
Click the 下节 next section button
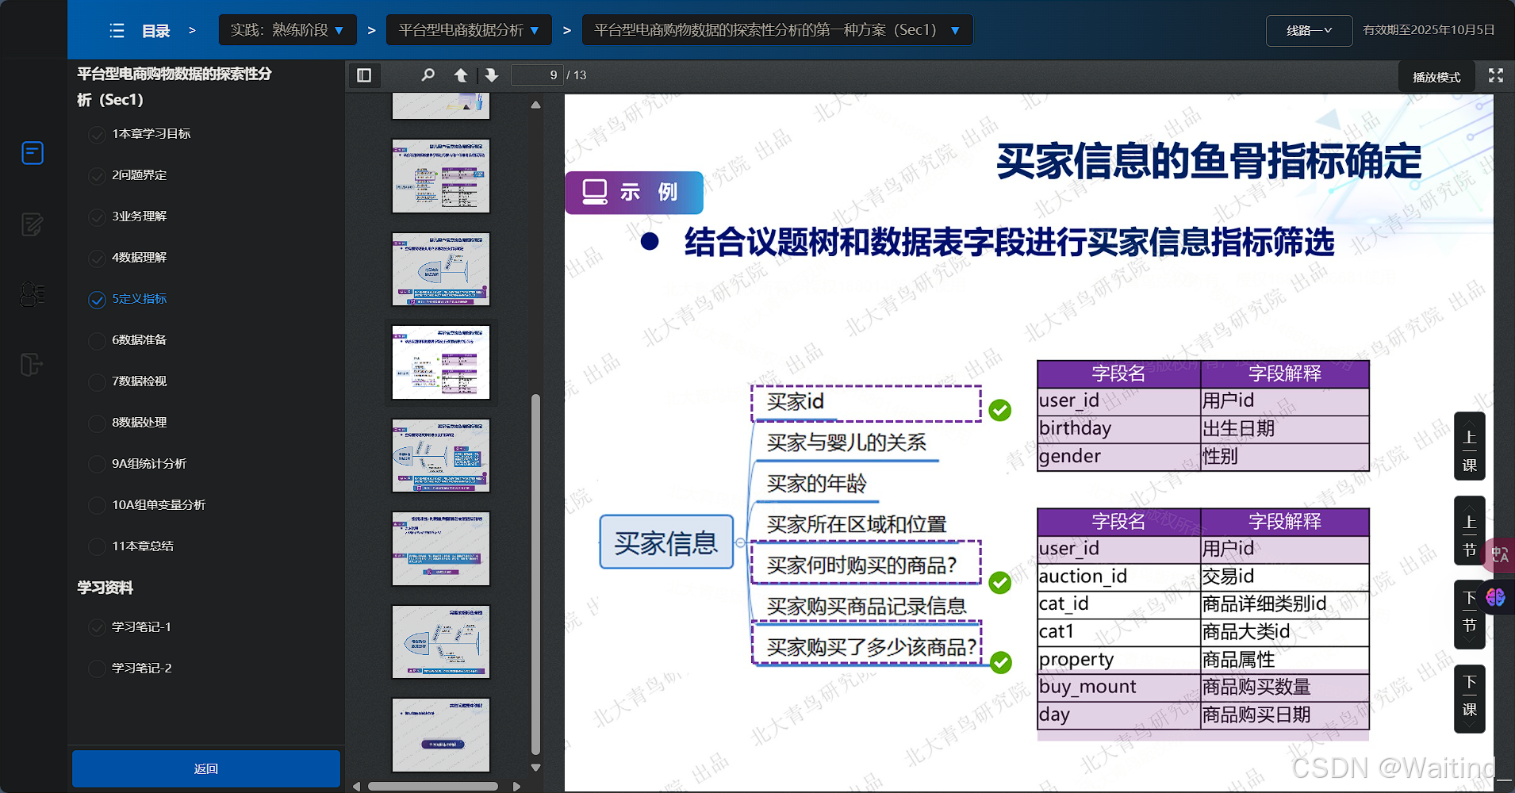click(x=1469, y=615)
